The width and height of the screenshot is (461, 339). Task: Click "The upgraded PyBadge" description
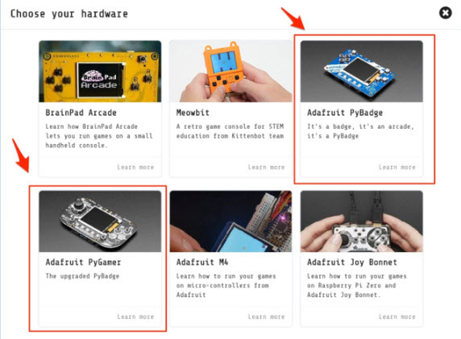point(82,276)
